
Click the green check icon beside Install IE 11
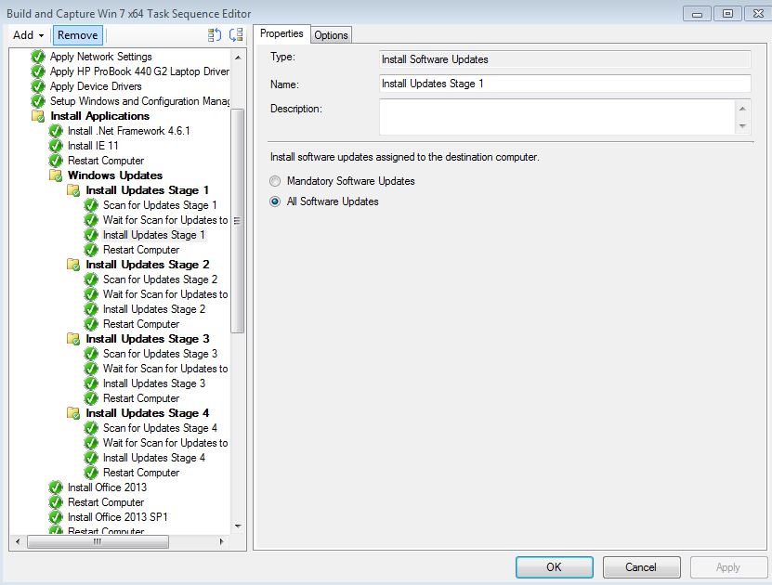point(58,146)
